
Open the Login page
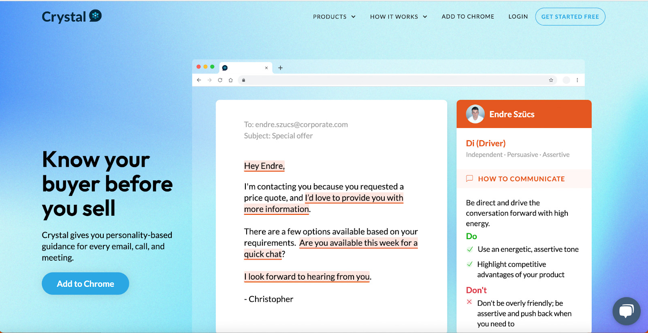click(x=518, y=17)
